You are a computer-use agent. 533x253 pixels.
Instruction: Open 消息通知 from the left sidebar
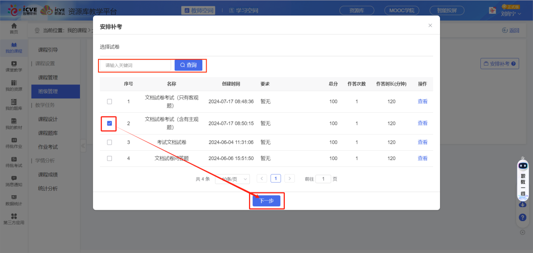(14, 181)
